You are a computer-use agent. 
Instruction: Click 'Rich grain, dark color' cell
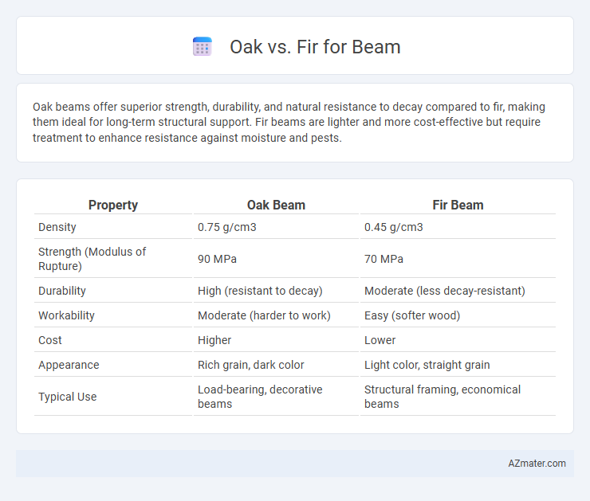tap(250, 365)
